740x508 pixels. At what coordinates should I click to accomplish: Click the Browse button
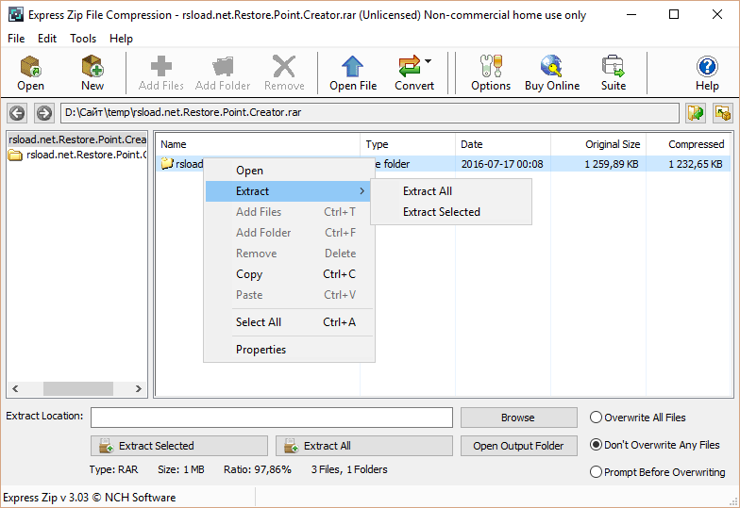click(519, 418)
